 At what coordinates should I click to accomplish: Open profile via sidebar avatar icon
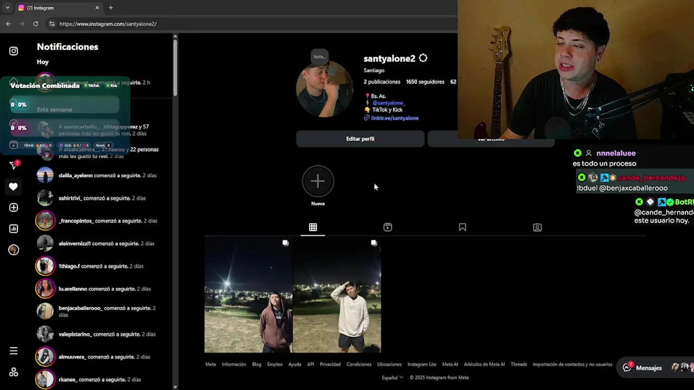click(x=14, y=250)
